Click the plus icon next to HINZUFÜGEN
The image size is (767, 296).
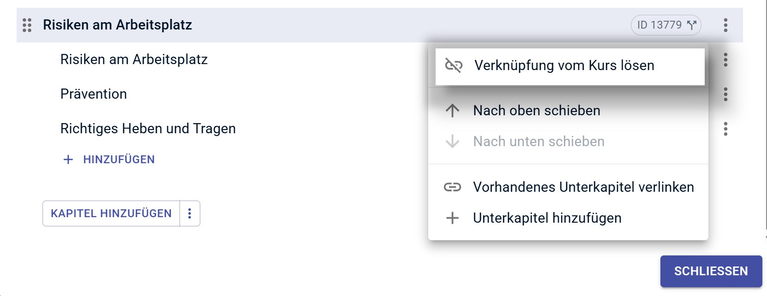[x=68, y=160]
